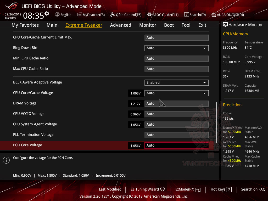Click the CPU/Memory section heading
Screen dimensions: 268x201
236,34
